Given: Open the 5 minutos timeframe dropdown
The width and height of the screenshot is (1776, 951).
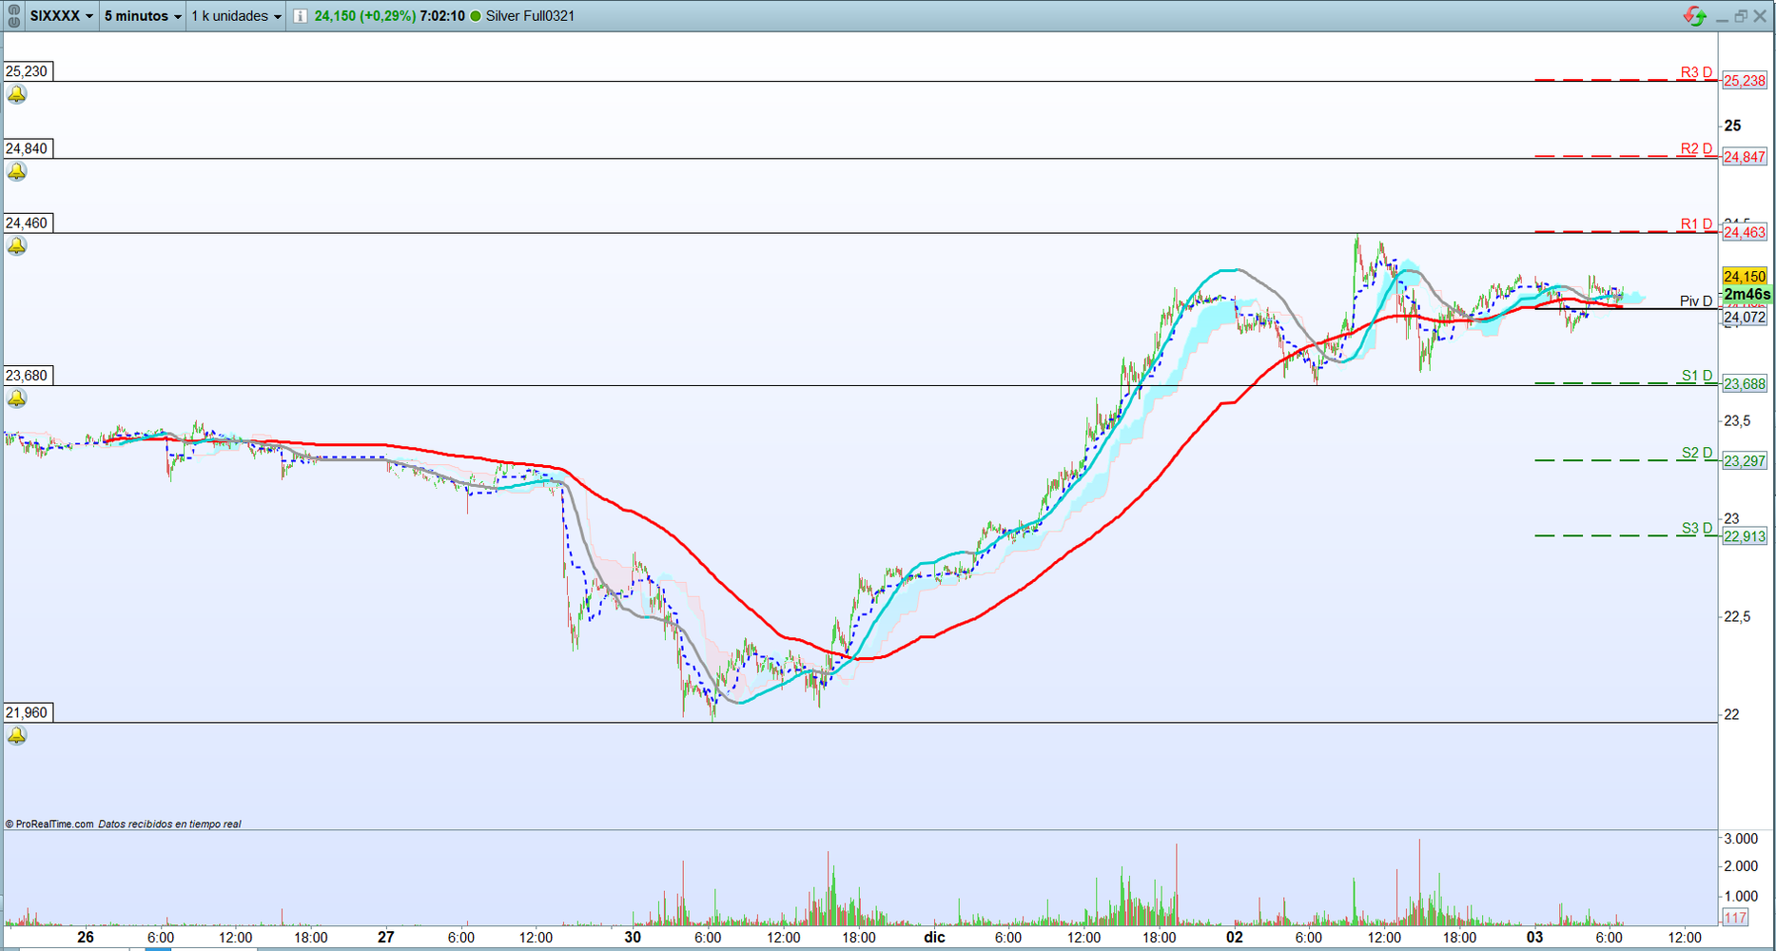Looking at the screenshot, I should pos(143,16).
